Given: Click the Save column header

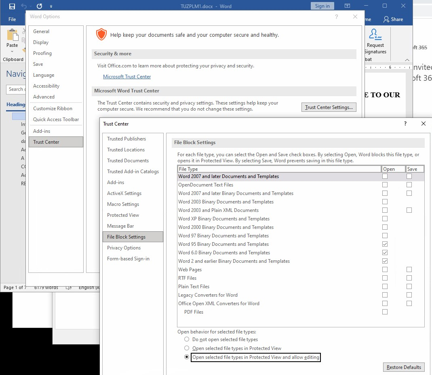Looking at the screenshot, I should tap(415, 169).
